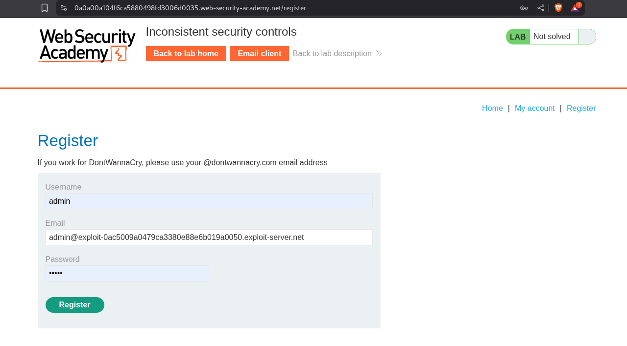Click the double chevron beside lab description
This screenshot has width=627, height=346.
(379, 54)
